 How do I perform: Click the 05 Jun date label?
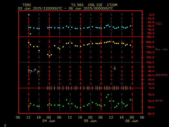click(x=90, y=121)
